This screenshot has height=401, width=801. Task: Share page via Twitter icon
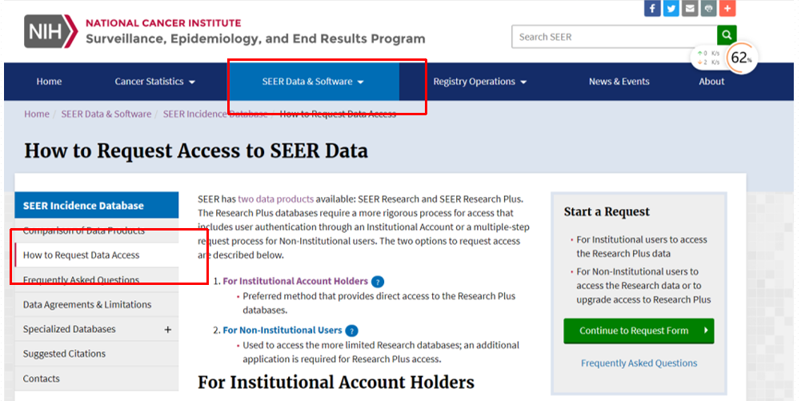coord(671,8)
